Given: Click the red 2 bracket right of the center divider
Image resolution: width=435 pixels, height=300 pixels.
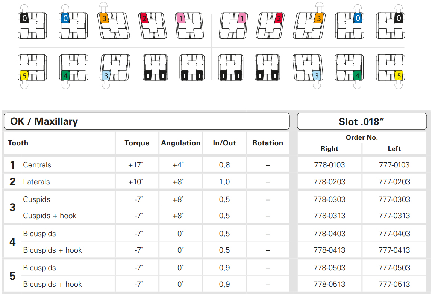Looking at the screenshot, I should pos(270,26).
